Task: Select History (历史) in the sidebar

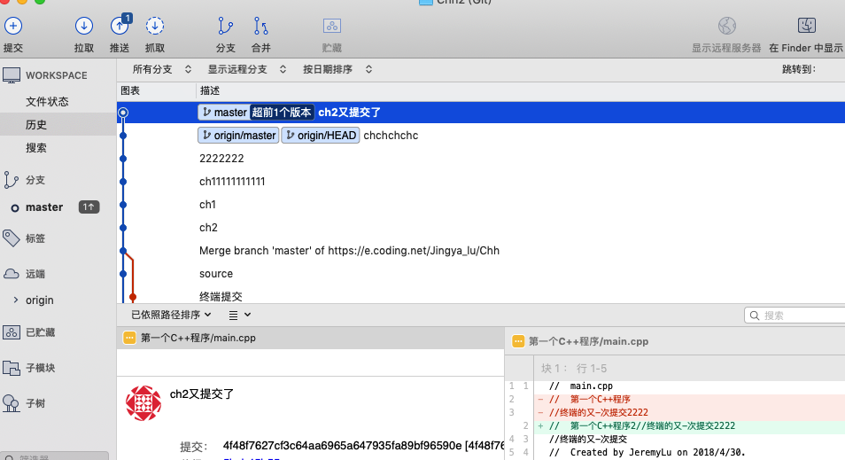Action: 58,125
